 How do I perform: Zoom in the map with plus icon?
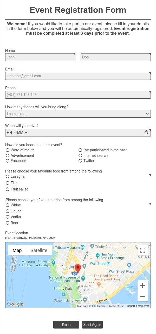point(142,285)
